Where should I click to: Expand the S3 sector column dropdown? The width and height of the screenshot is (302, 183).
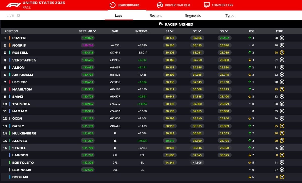click(x=226, y=31)
